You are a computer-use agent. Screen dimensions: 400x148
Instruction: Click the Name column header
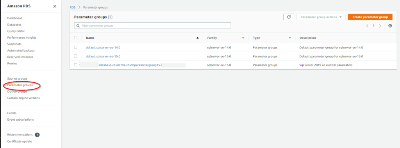[90, 38]
